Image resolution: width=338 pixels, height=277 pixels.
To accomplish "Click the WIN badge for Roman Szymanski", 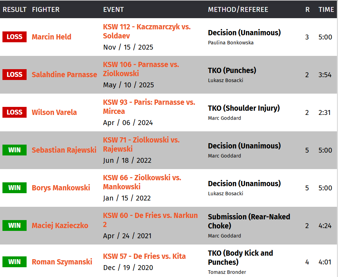I will tap(14, 262).
